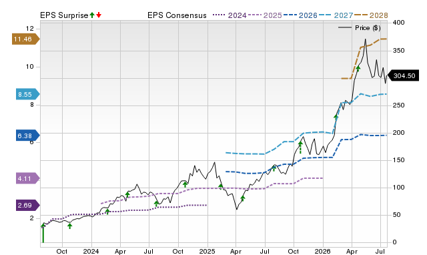The width and height of the screenshot is (427, 255).
Task: Click the 2026 x-axis label
Action: coord(323,251)
